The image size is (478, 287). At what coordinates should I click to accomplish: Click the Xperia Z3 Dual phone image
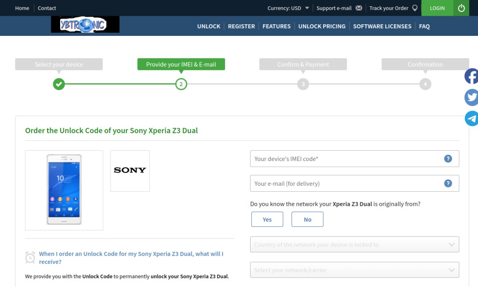(x=64, y=190)
